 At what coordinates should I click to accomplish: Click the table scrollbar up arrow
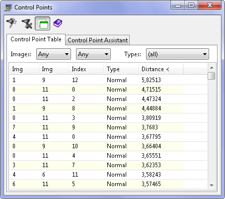point(212,68)
